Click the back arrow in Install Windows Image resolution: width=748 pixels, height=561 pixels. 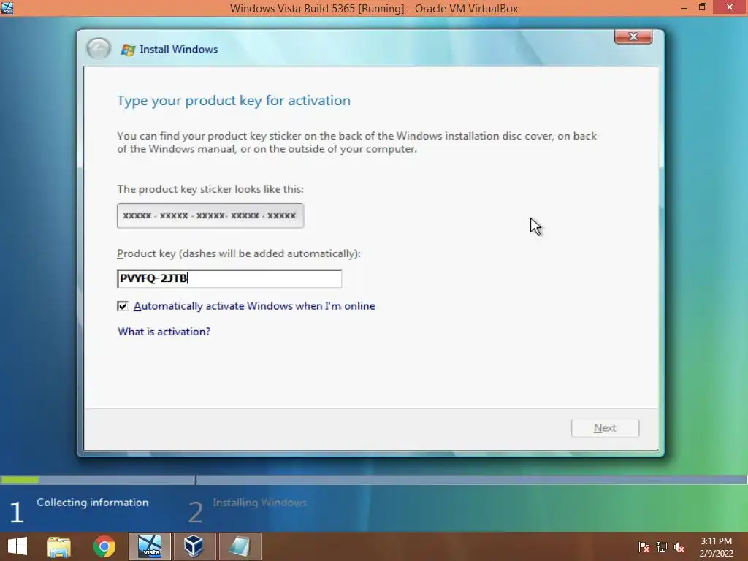99,49
